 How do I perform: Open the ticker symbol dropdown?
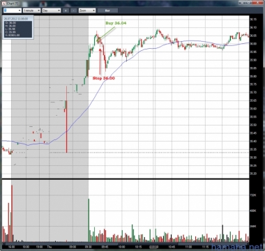pyautogui.click(x=13, y=10)
